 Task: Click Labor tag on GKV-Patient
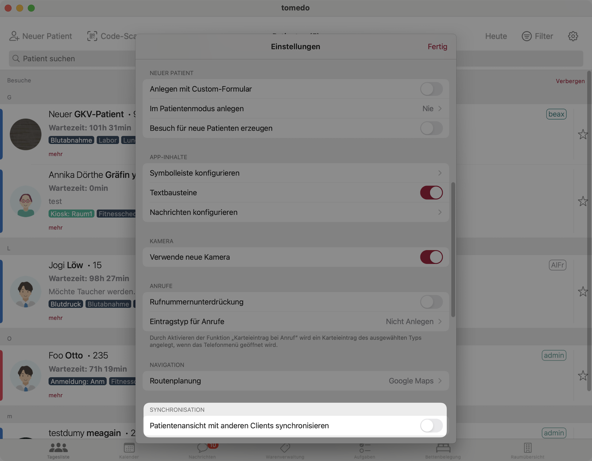coord(108,140)
